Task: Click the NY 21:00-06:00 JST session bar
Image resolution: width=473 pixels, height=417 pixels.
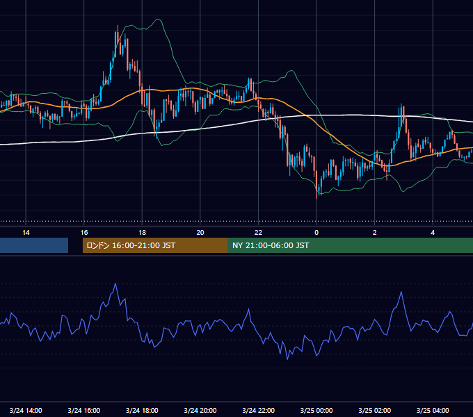Action: [350, 245]
